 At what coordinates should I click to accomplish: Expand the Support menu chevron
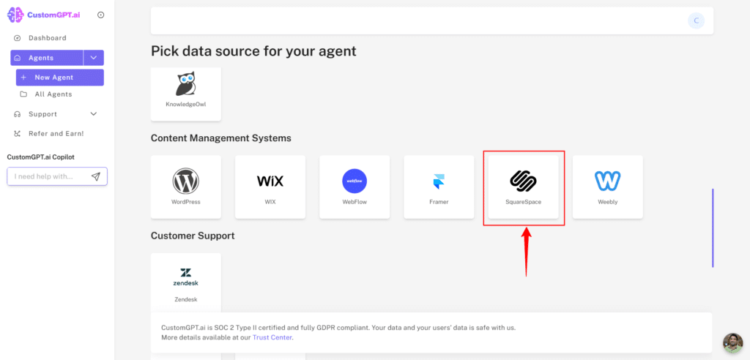tap(93, 114)
